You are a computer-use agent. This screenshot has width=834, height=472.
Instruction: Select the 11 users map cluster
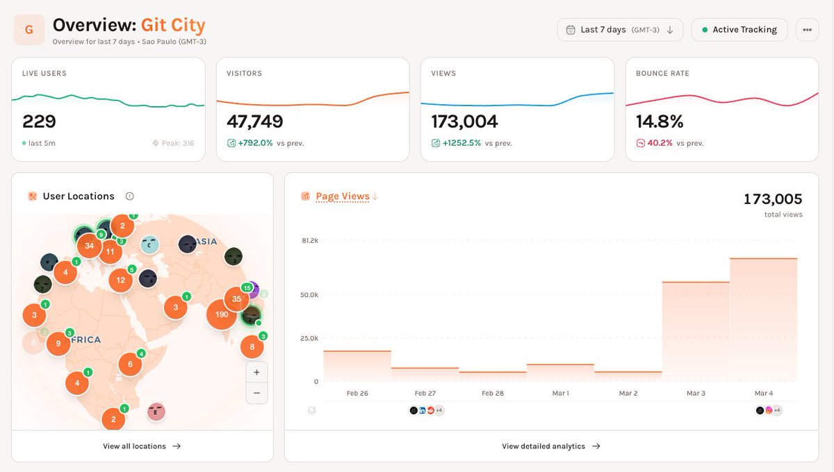pos(110,251)
